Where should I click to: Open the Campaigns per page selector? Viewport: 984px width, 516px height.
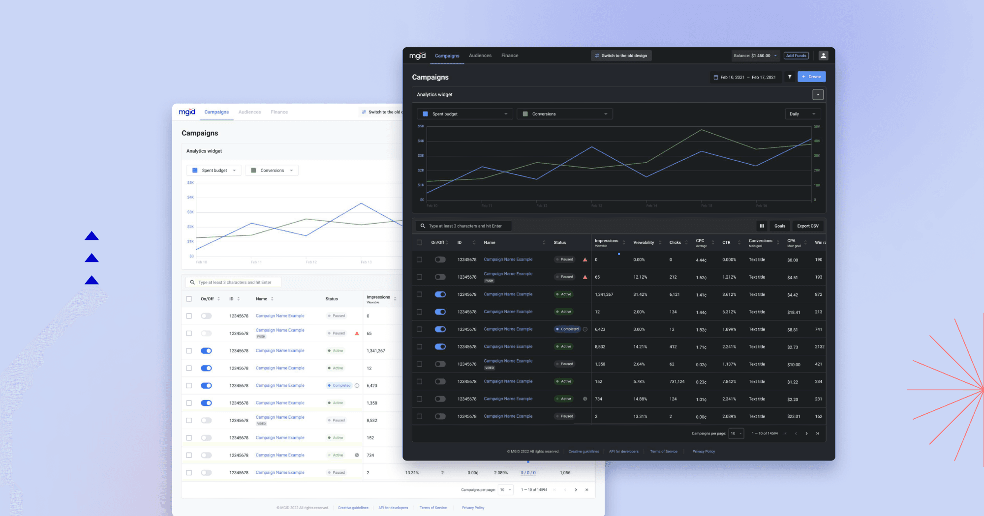tap(736, 433)
